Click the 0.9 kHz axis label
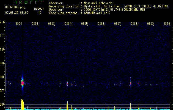The image size is (173, 110). point(2,63)
